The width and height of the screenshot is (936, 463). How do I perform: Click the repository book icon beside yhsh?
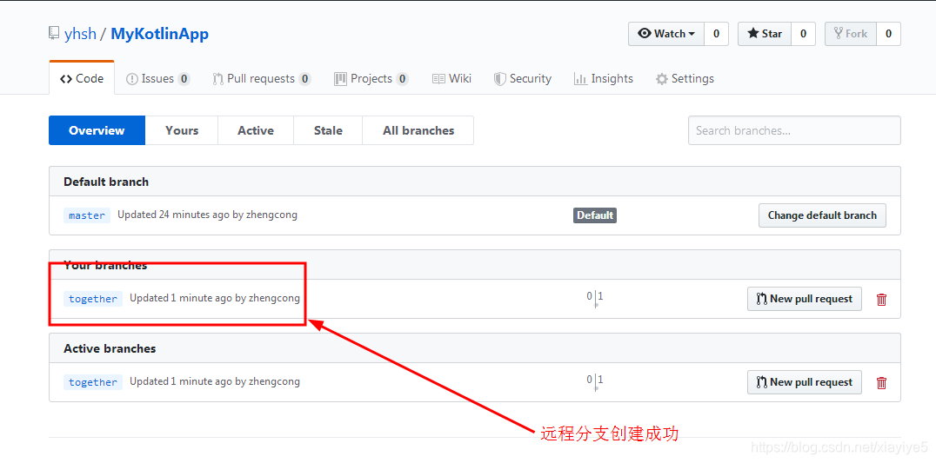point(54,34)
